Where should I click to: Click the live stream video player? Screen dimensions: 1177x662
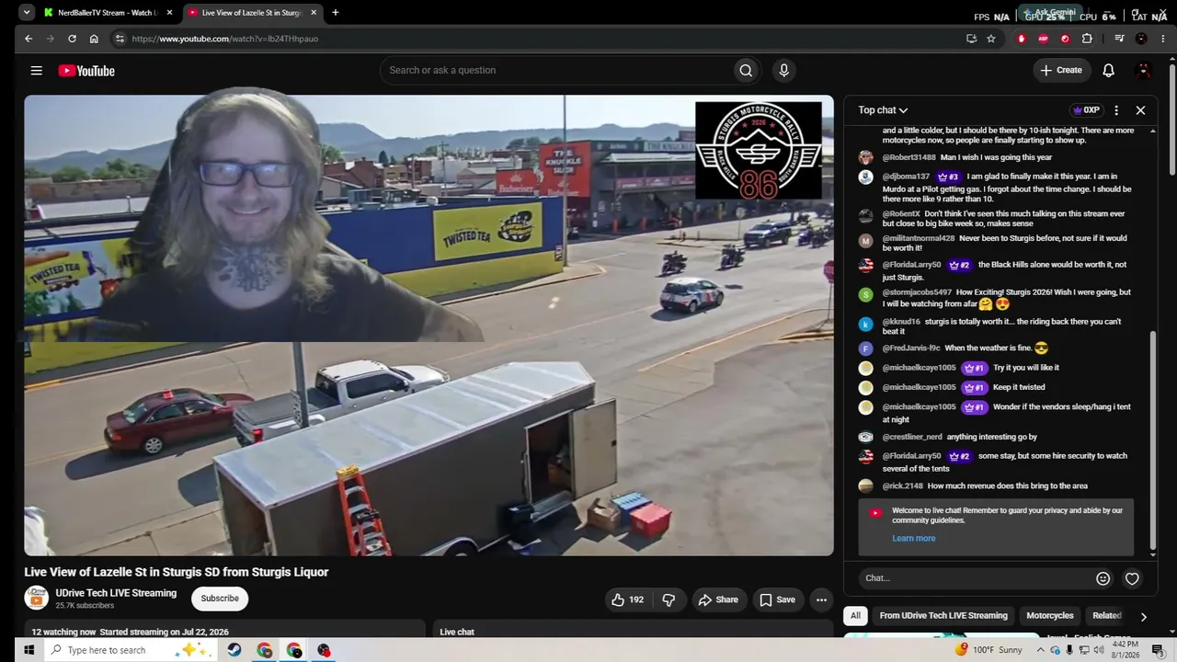click(x=429, y=325)
